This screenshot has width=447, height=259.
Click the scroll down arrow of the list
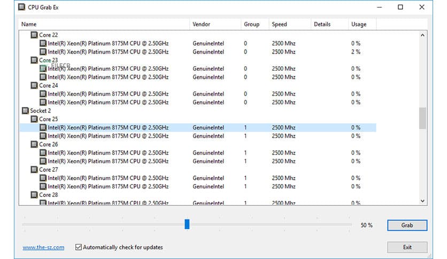tap(422, 201)
